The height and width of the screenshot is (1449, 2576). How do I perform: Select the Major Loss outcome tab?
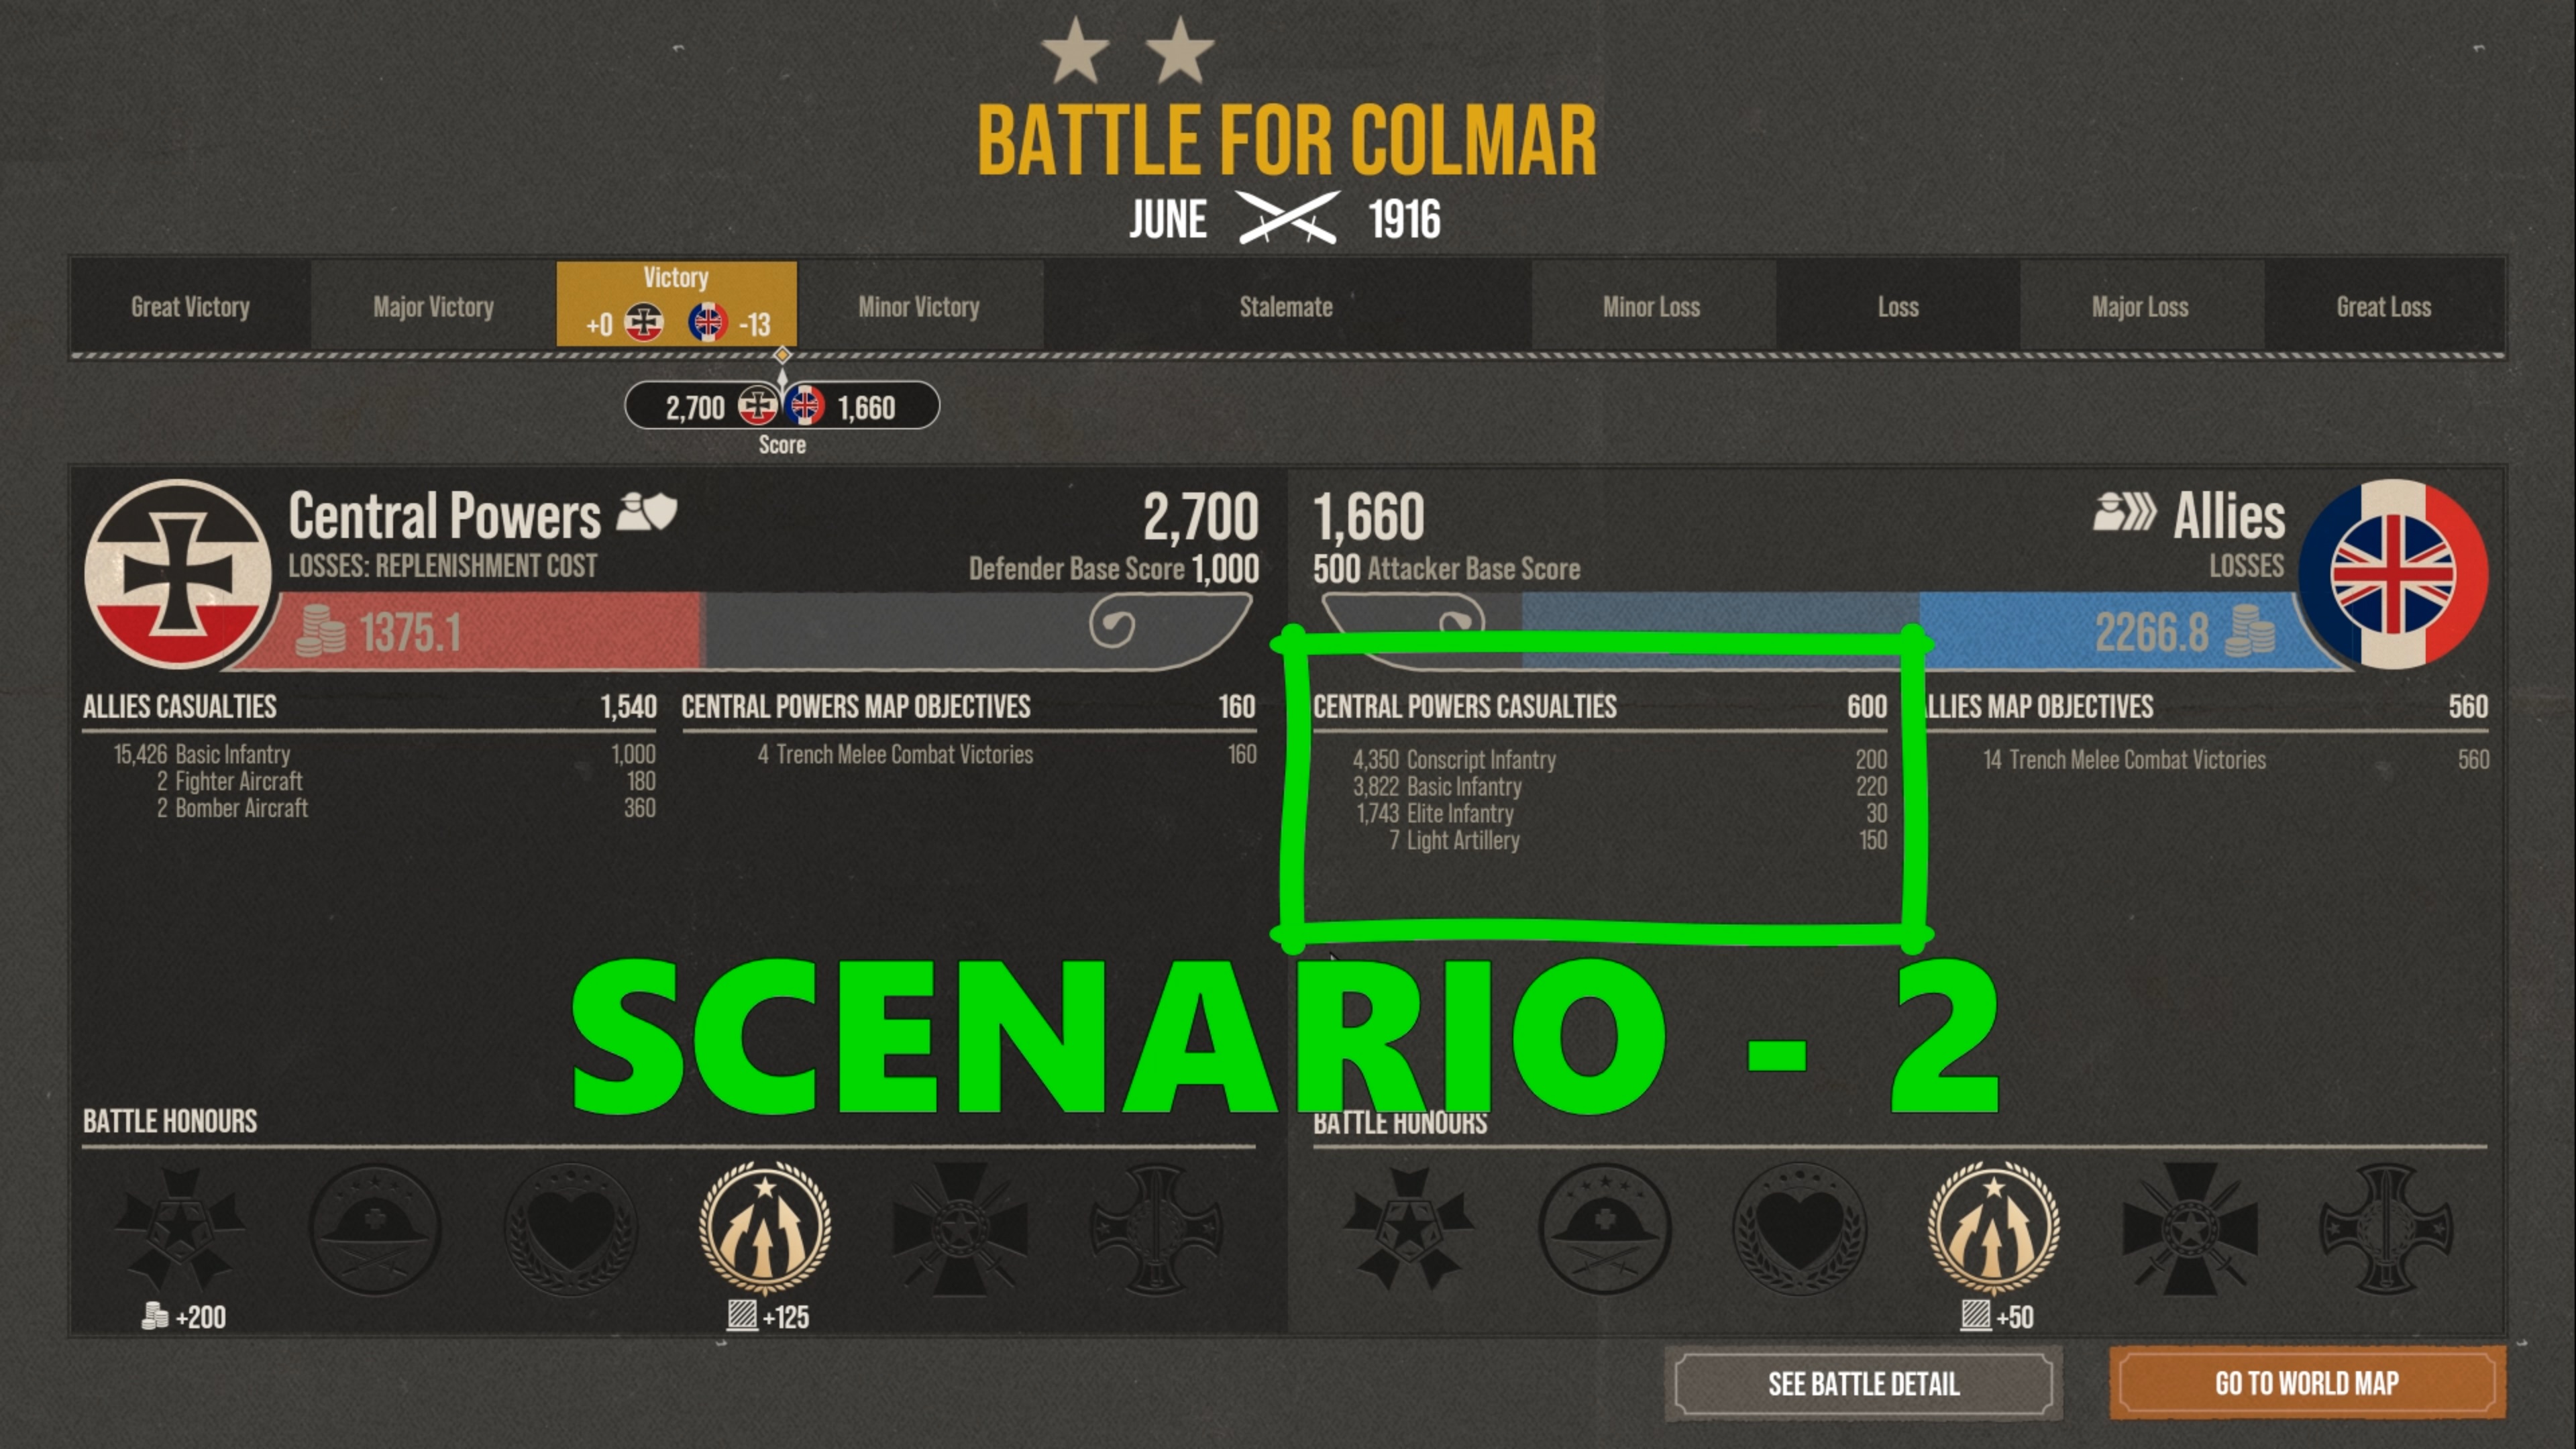coord(2140,306)
